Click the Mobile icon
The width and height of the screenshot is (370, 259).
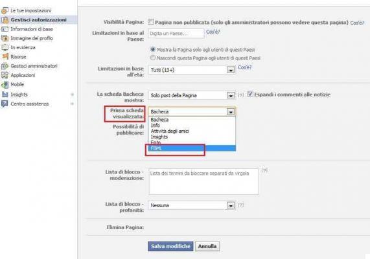[5, 84]
